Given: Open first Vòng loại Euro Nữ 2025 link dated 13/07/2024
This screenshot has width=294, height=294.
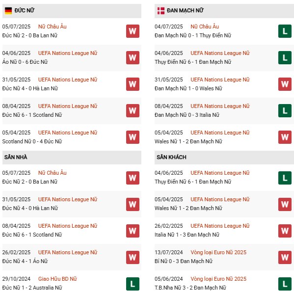Looking at the screenshot, I should pyautogui.click(x=218, y=252).
